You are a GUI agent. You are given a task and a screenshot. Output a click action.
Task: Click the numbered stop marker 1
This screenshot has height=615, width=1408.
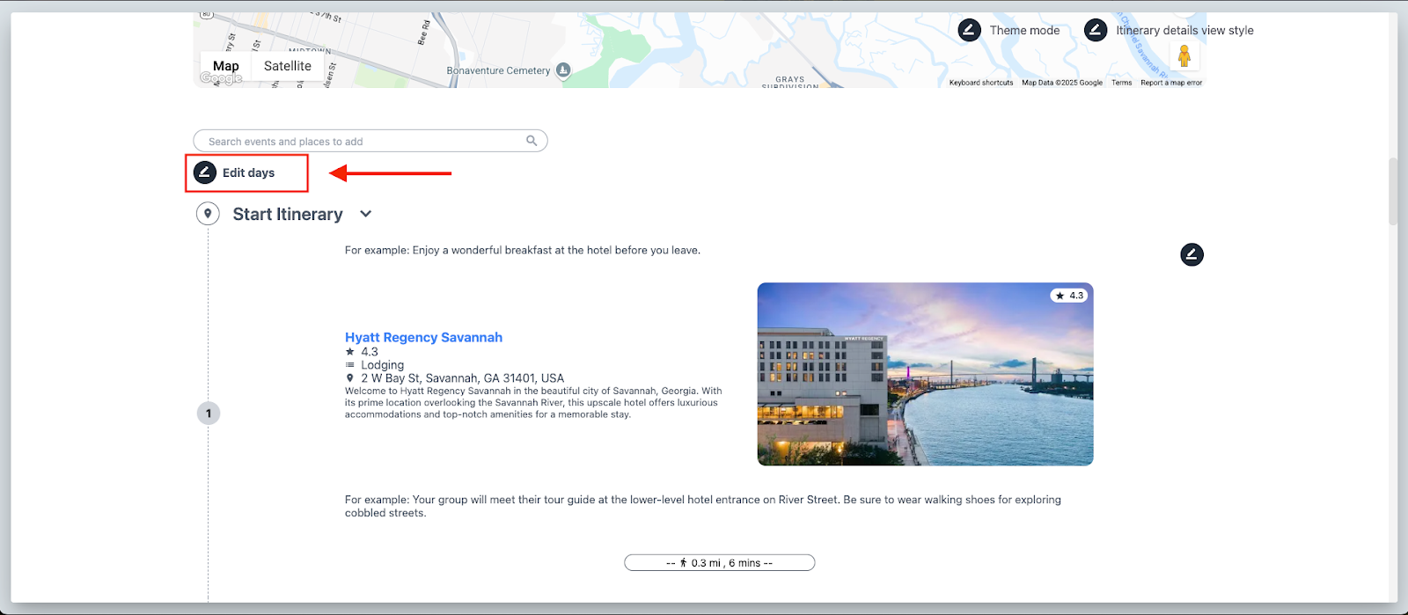point(209,414)
